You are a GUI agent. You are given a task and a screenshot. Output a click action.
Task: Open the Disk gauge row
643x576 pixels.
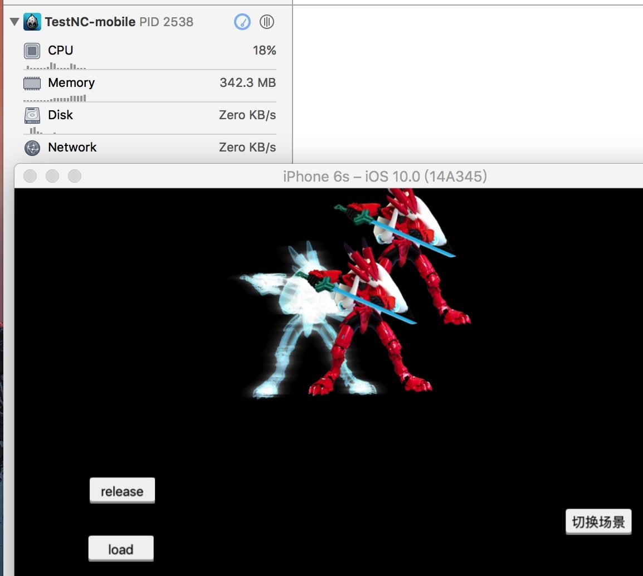pyautogui.click(x=150, y=119)
